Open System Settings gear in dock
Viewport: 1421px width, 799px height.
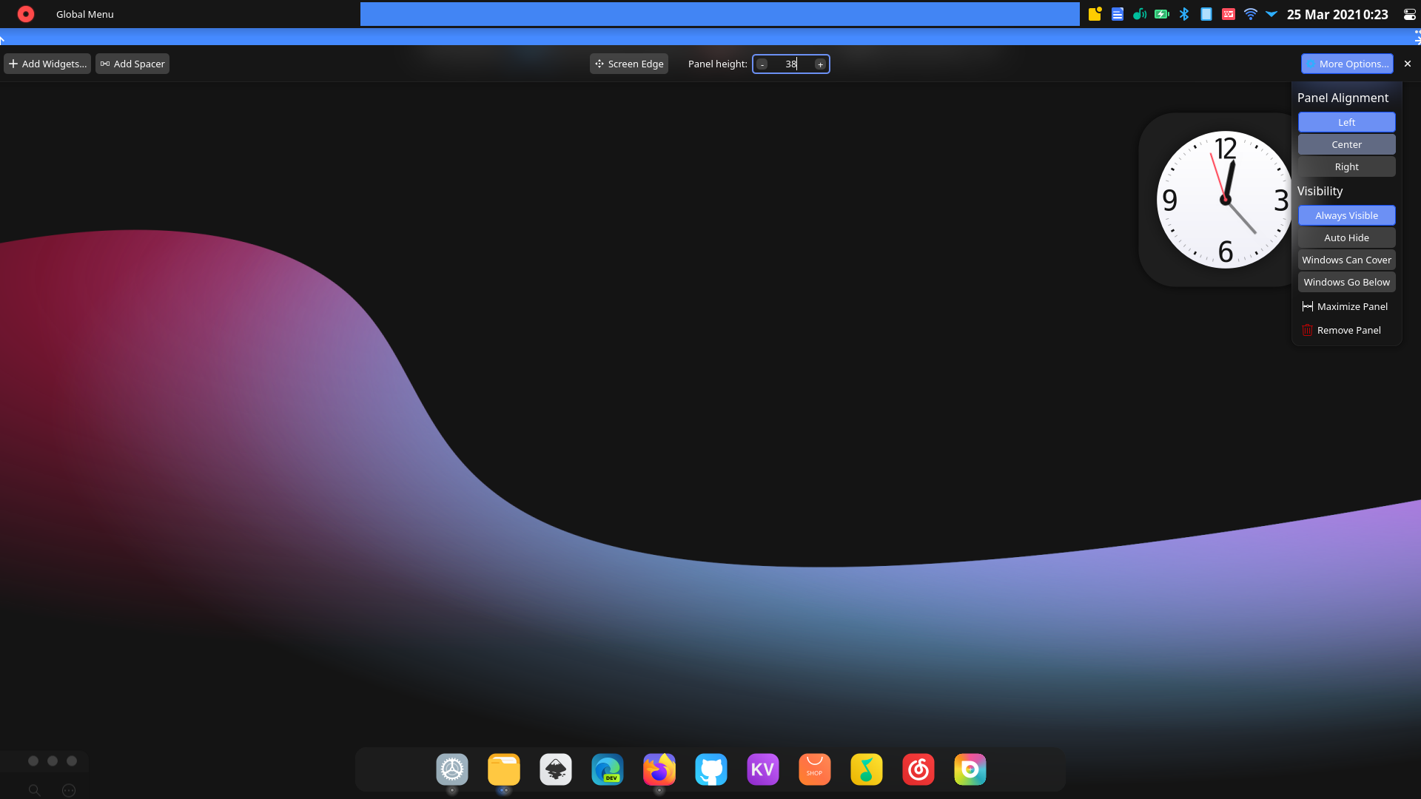(x=452, y=769)
